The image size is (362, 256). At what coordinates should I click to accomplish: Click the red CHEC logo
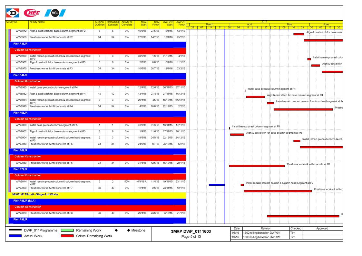pos(32,13)
